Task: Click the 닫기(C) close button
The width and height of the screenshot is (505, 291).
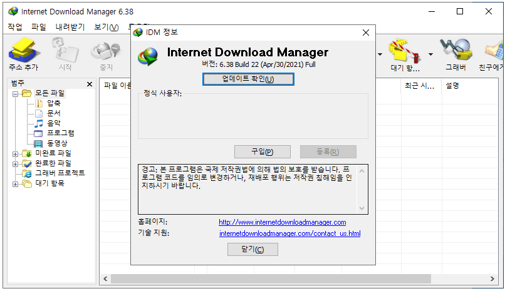Action: [x=253, y=249]
